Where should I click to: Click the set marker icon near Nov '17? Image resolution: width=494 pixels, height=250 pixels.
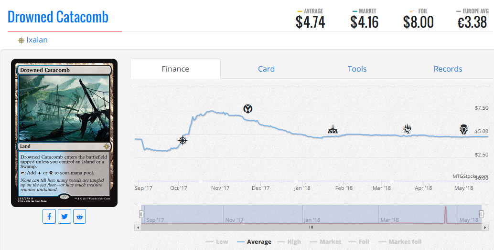click(248, 109)
